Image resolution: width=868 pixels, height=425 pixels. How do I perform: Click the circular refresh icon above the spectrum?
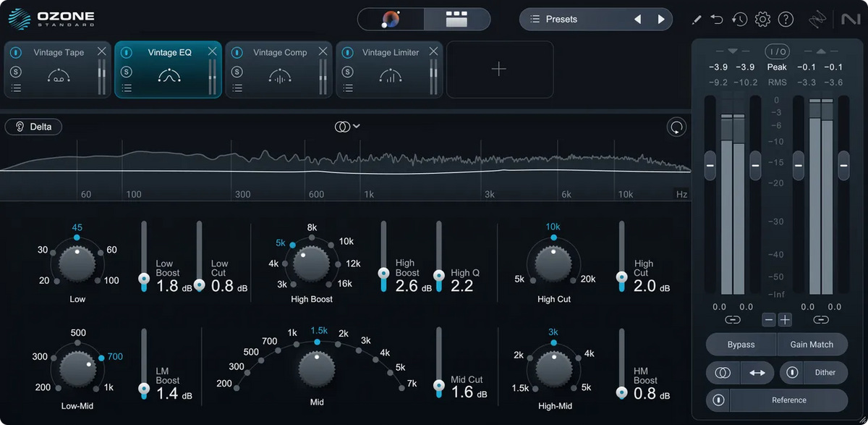pyautogui.click(x=676, y=127)
